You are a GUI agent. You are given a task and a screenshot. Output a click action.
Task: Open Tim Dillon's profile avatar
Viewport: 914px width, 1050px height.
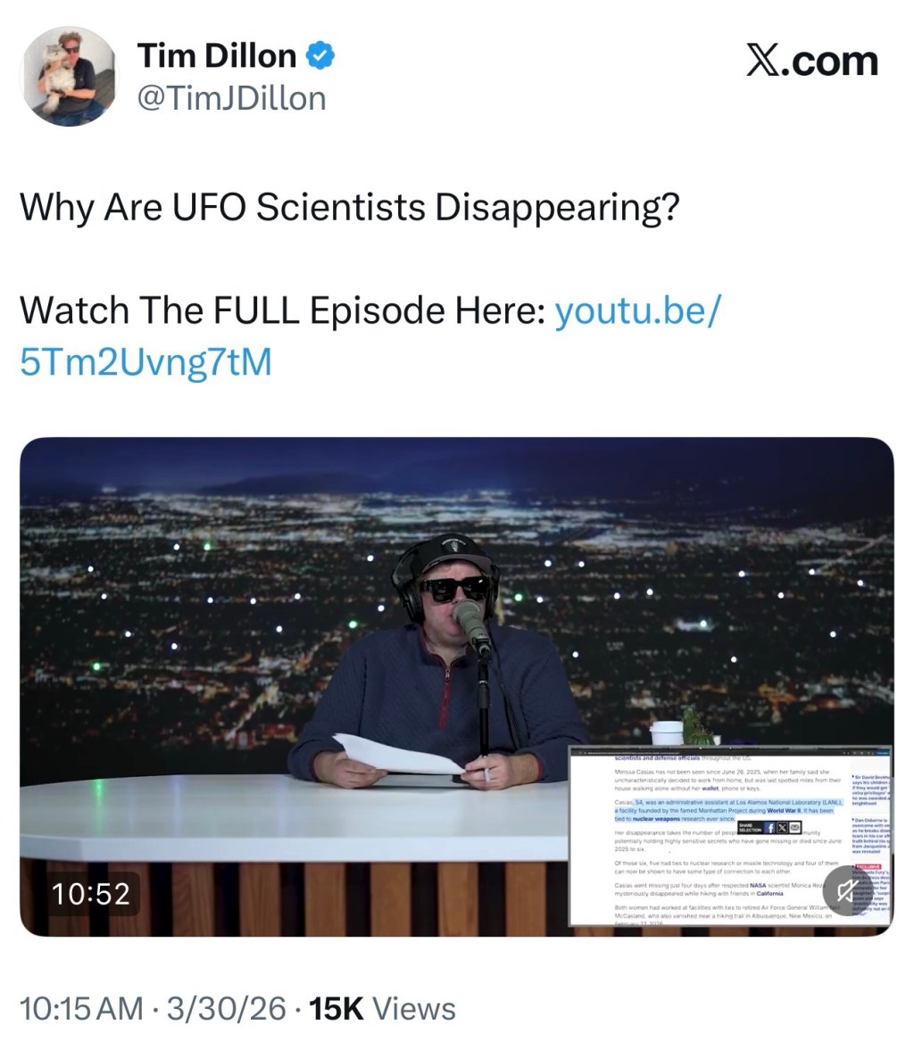[68, 77]
